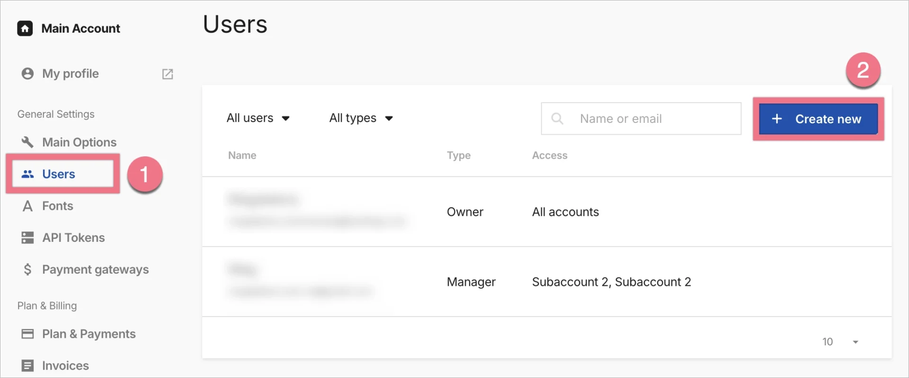Viewport: 909px width, 378px height.
Task: Click the blurred name in Manager row
Action: (x=243, y=269)
